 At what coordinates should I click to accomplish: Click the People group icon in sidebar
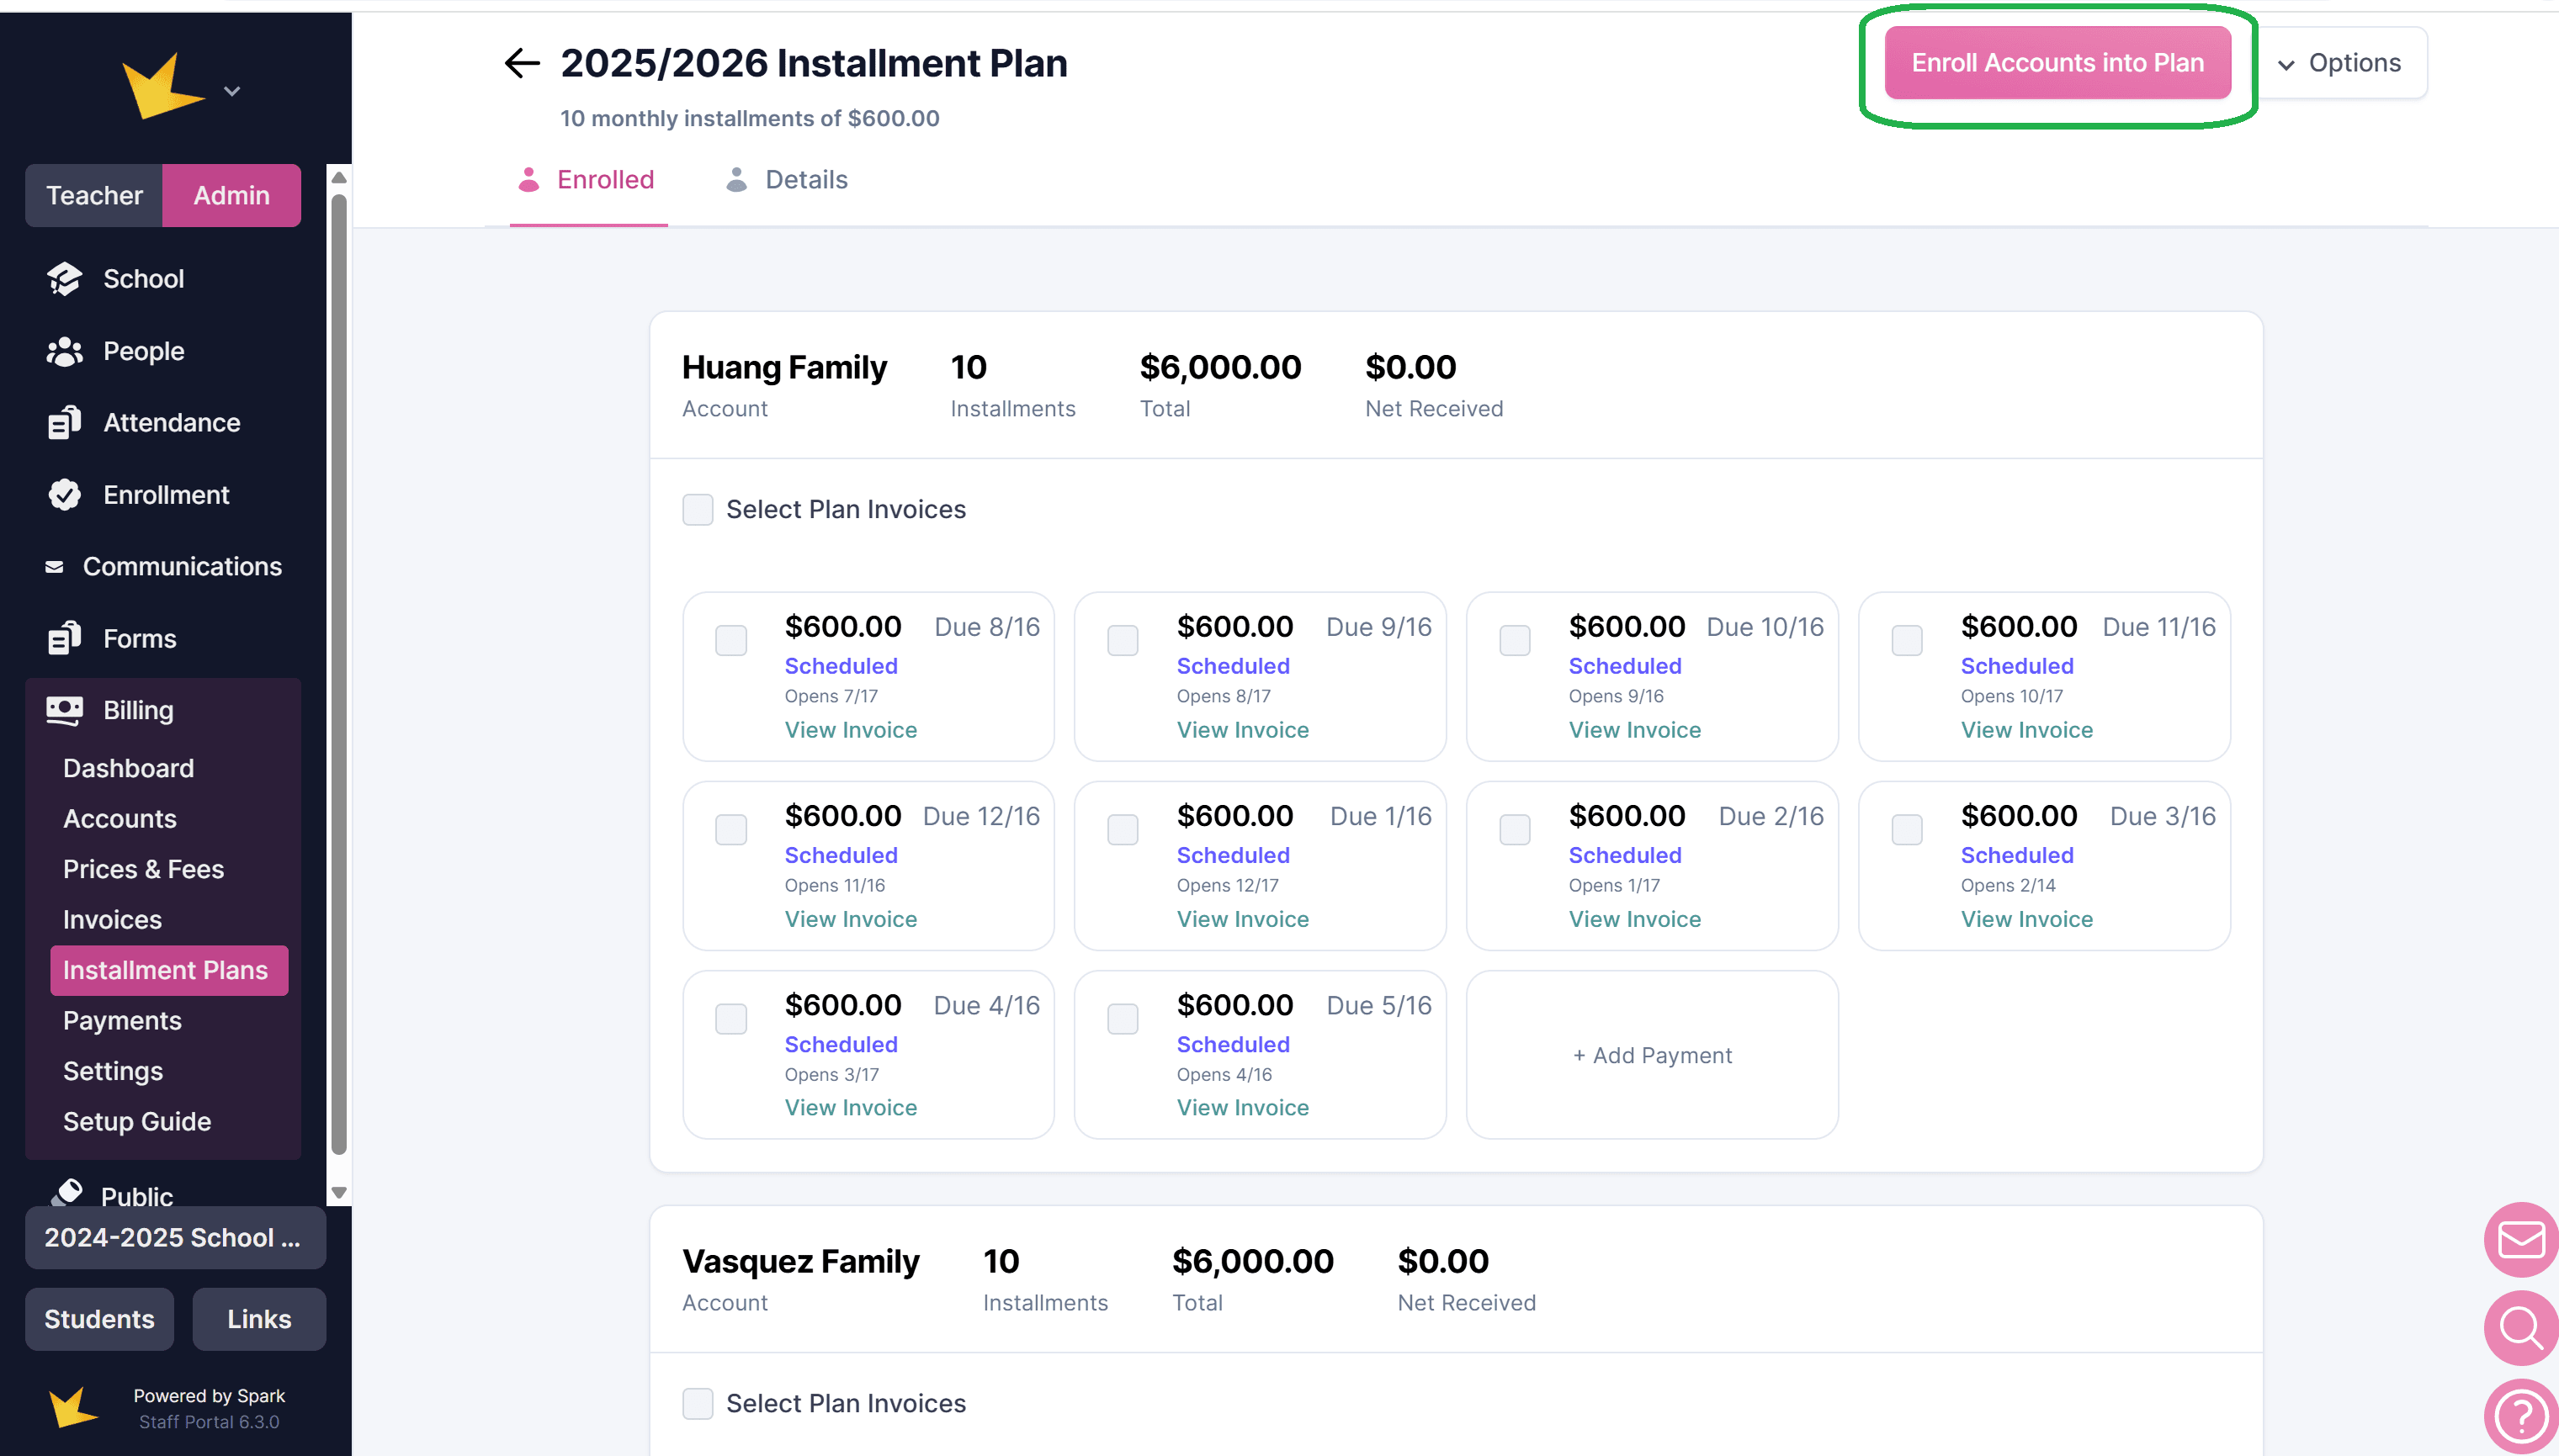[64, 351]
